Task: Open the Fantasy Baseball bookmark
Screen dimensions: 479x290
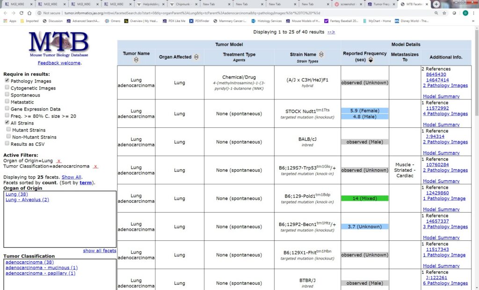Action: click(x=341, y=21)
